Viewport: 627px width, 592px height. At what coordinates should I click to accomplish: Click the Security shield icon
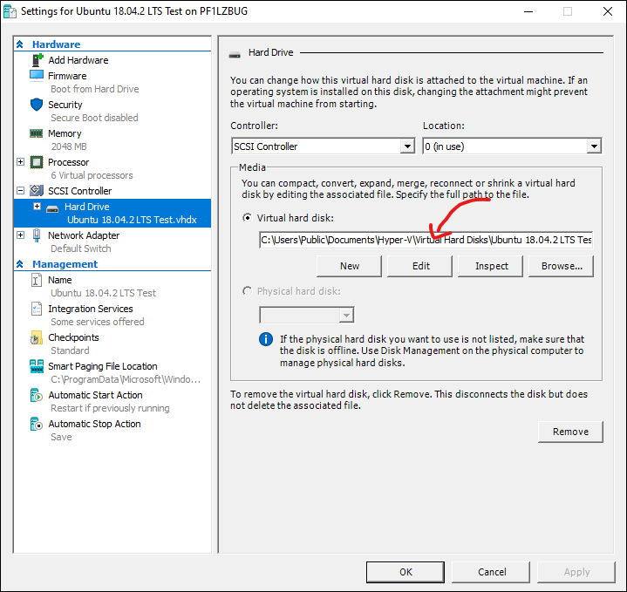(x=37, y=105)
